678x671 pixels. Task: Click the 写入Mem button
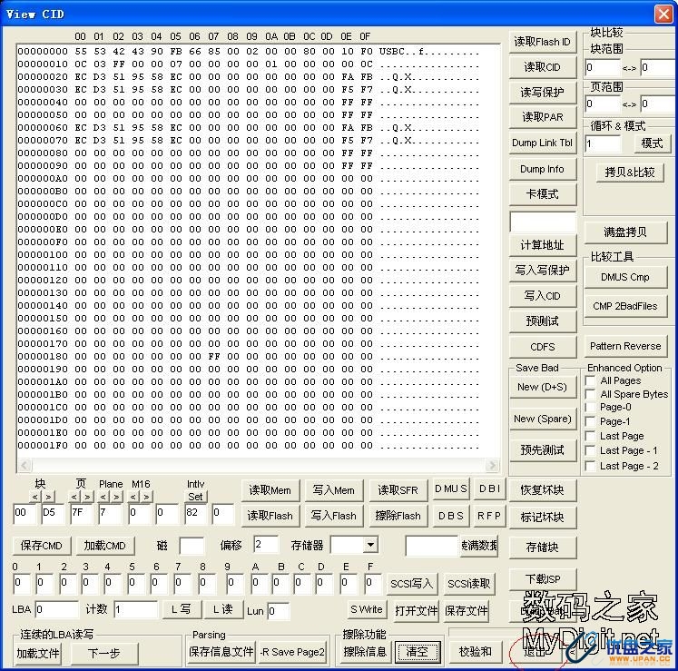[334, 490]
